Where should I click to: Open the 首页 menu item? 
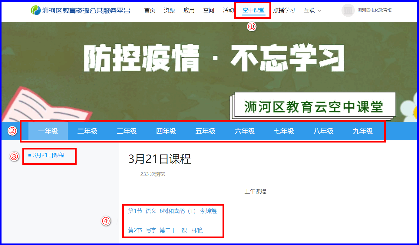(150, 10)
